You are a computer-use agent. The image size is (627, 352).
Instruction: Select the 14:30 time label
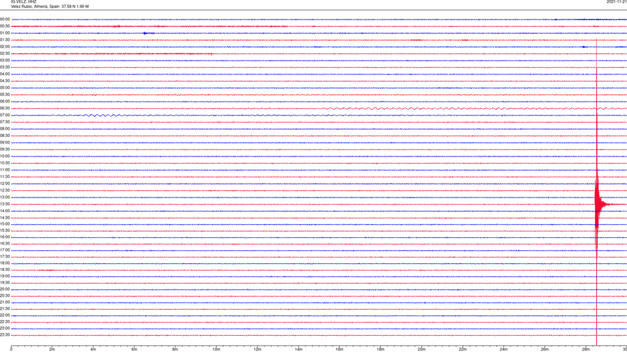[5, 218]
